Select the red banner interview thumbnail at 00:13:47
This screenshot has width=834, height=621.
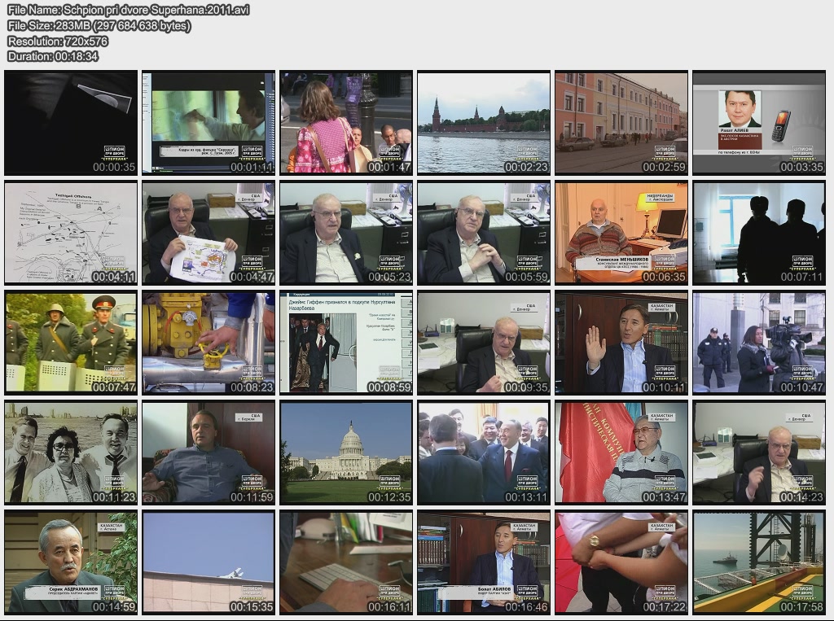coord(621,452)
